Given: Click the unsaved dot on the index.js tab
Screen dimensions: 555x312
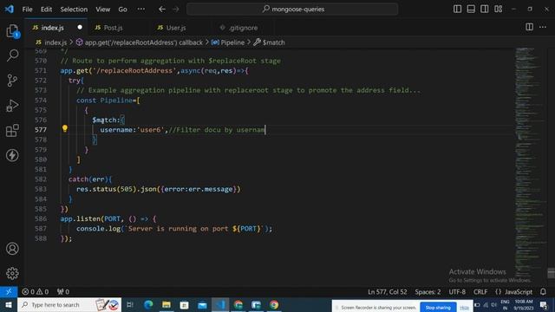Looking at the screenshot, I should [80, 27].
